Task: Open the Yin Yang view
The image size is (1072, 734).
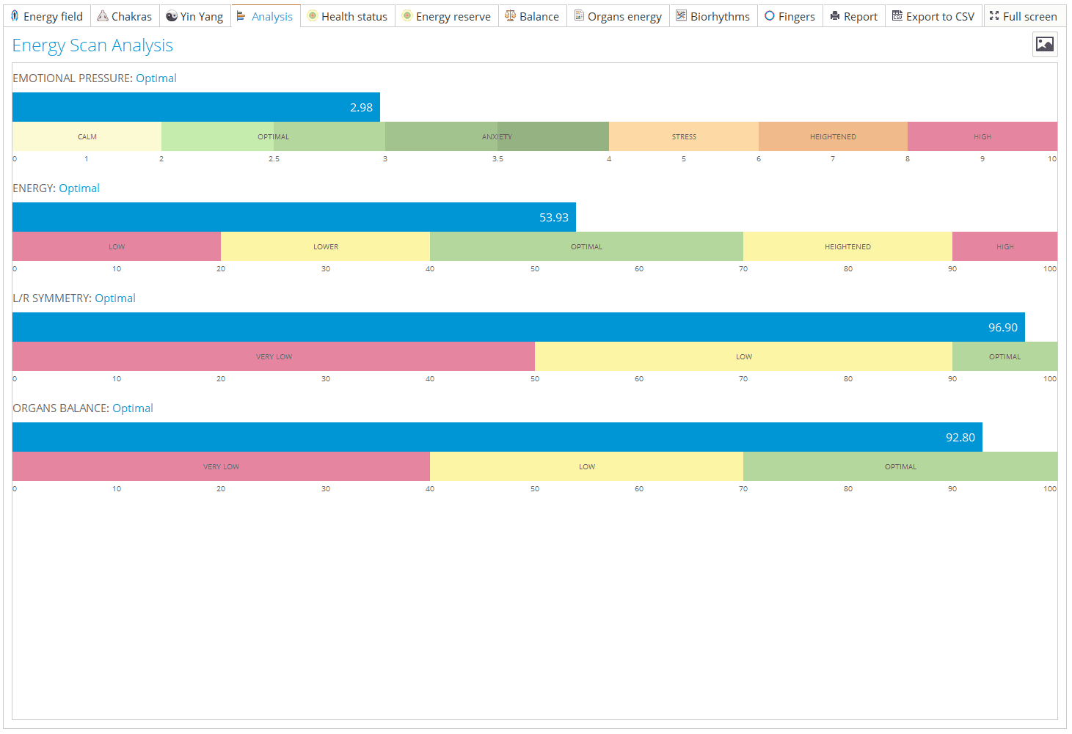Action: (x=194, y=16)
